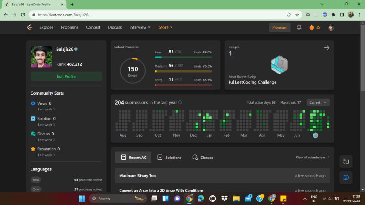Expand the tab search chevron in Chrome
The image size is (365, 205).
[x=322, y=4]
